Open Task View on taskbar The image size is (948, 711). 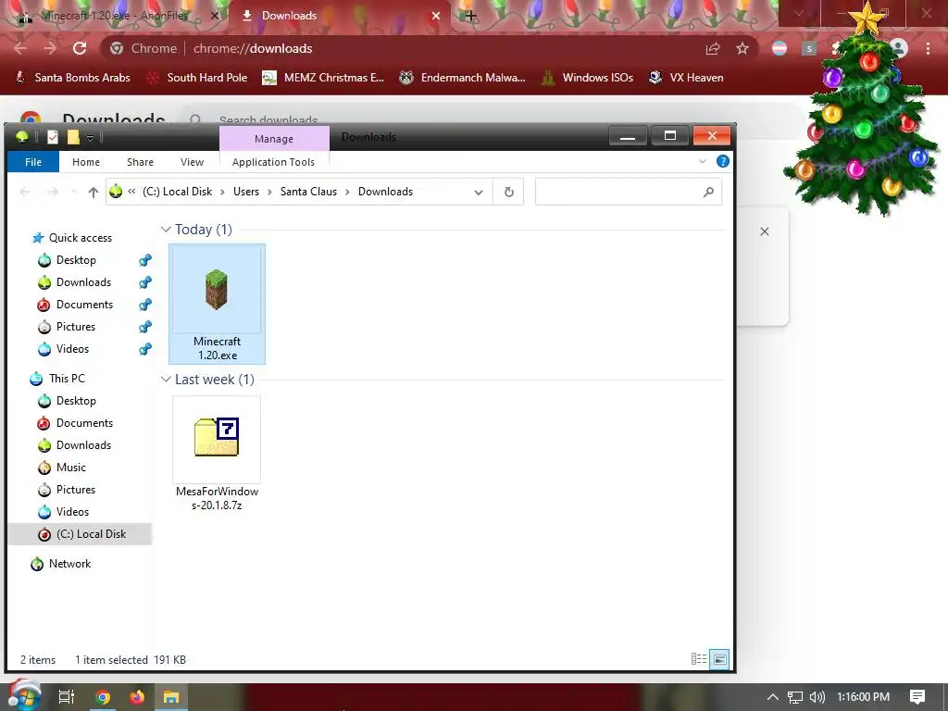coord(67,697)
